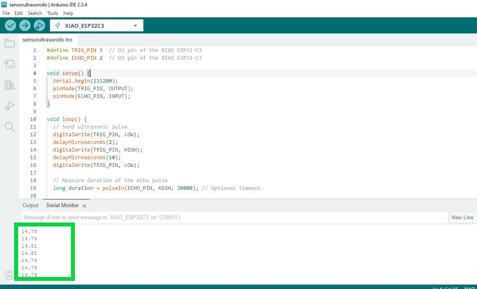Switch to the Output panel tab
The height and width of the screenshot is (289, 477).
point(31,205)
